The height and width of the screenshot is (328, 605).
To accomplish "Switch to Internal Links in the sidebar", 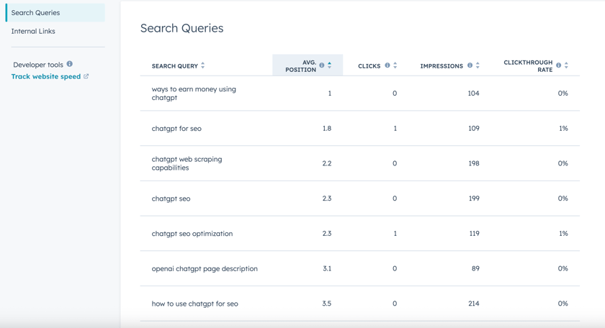I will (x=33, y=31).
